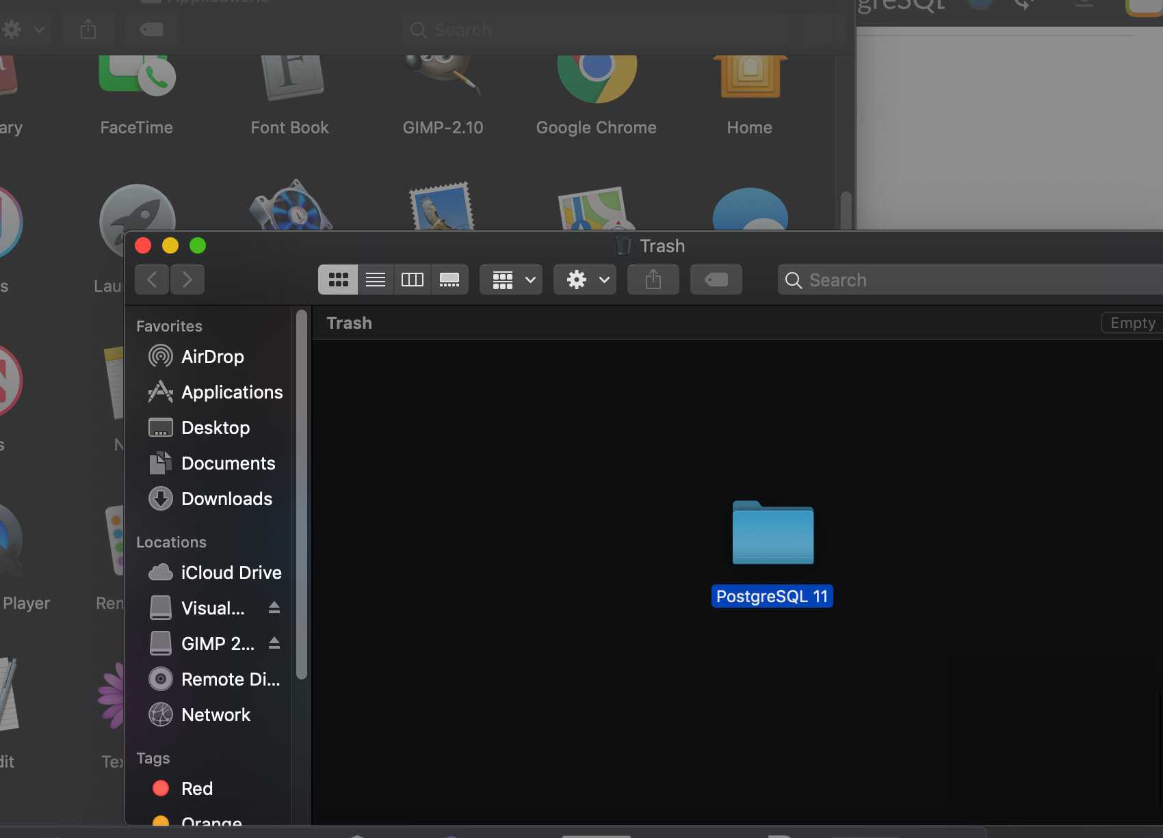Click the Share button in Trash toolbar
Screen dimensions: 1163x838
pos(653,280)
